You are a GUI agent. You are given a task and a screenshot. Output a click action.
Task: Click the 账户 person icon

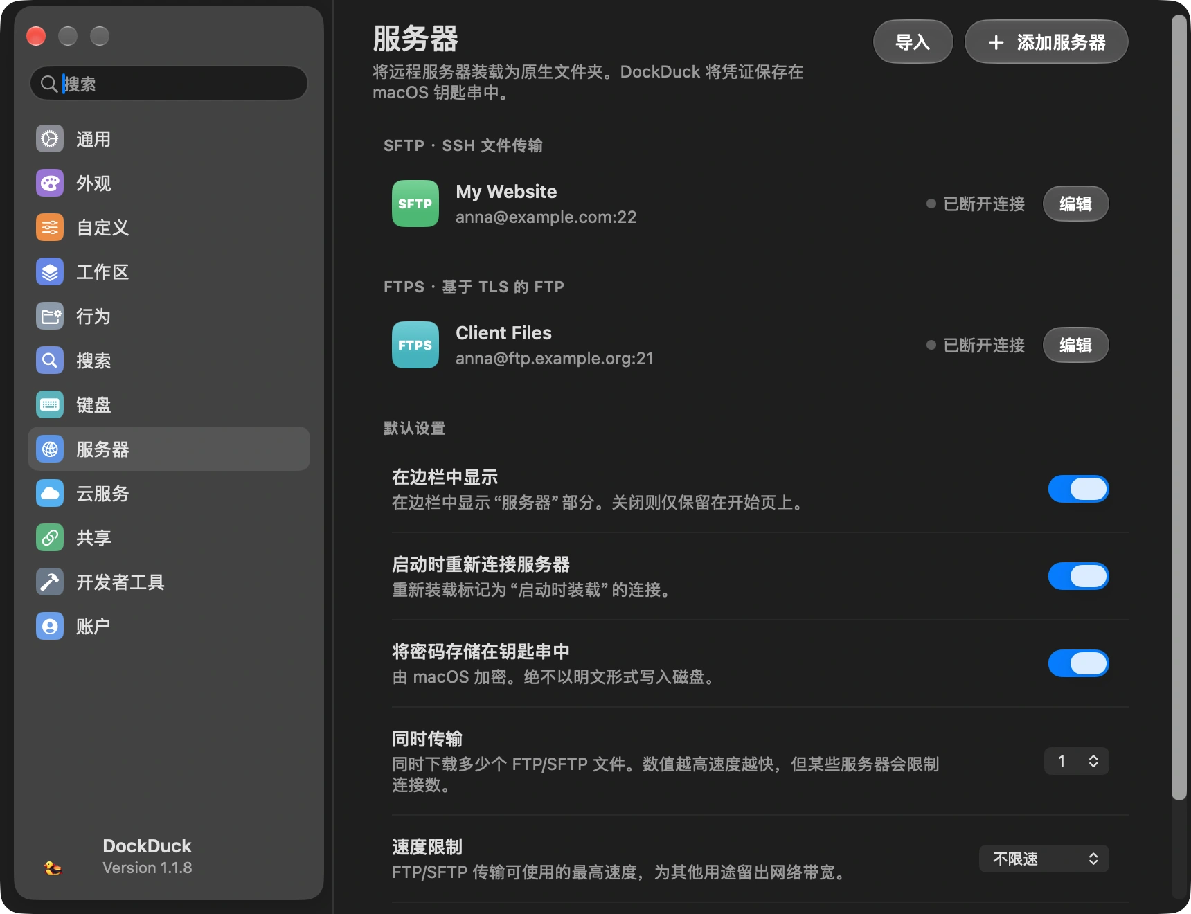coord(50,627)
